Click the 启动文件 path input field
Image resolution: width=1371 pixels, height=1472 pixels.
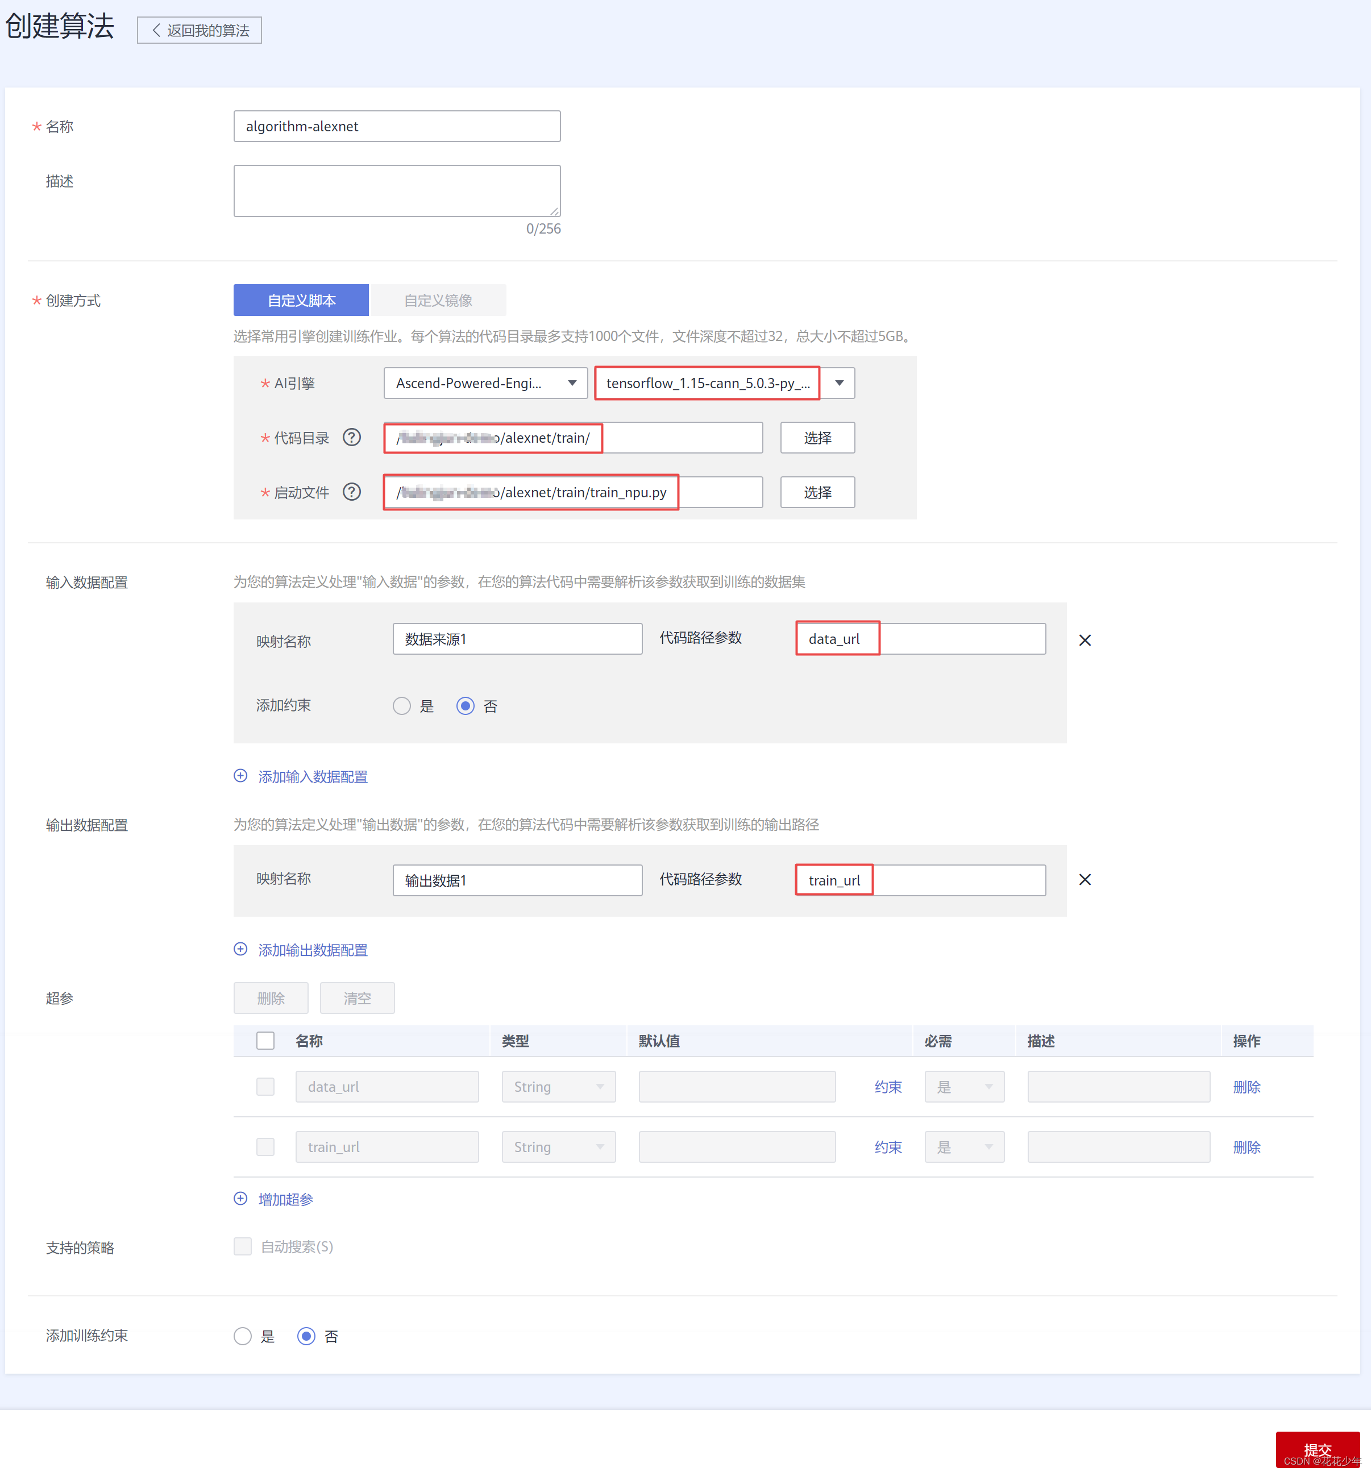coord(572,492)
